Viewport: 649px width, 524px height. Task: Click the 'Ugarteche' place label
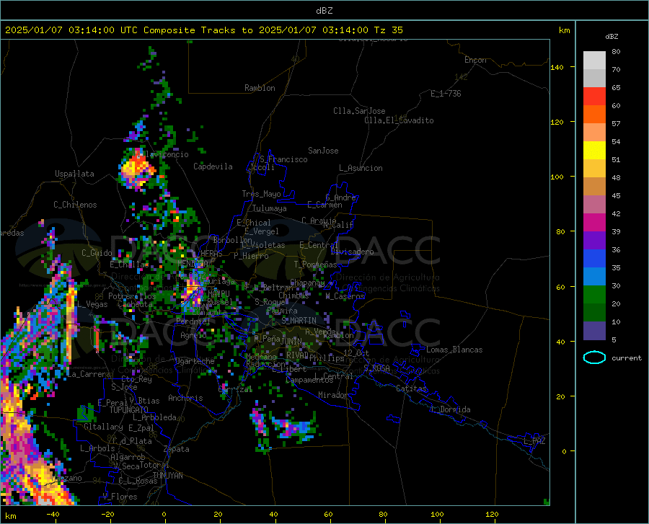point(195,361)
